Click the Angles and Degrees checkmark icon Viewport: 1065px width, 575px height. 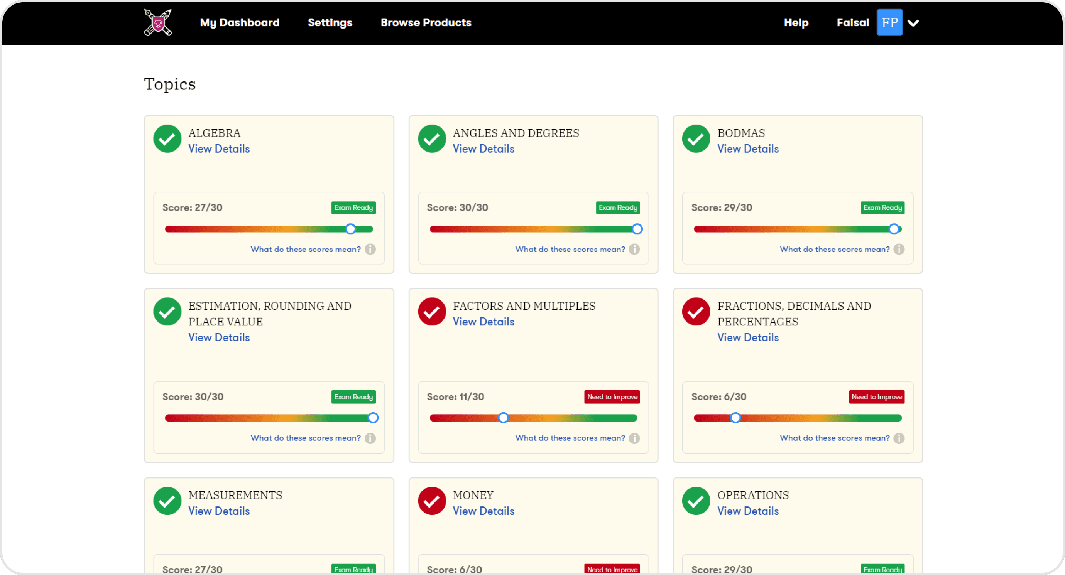pyautogui.click(x=432, y=139)
